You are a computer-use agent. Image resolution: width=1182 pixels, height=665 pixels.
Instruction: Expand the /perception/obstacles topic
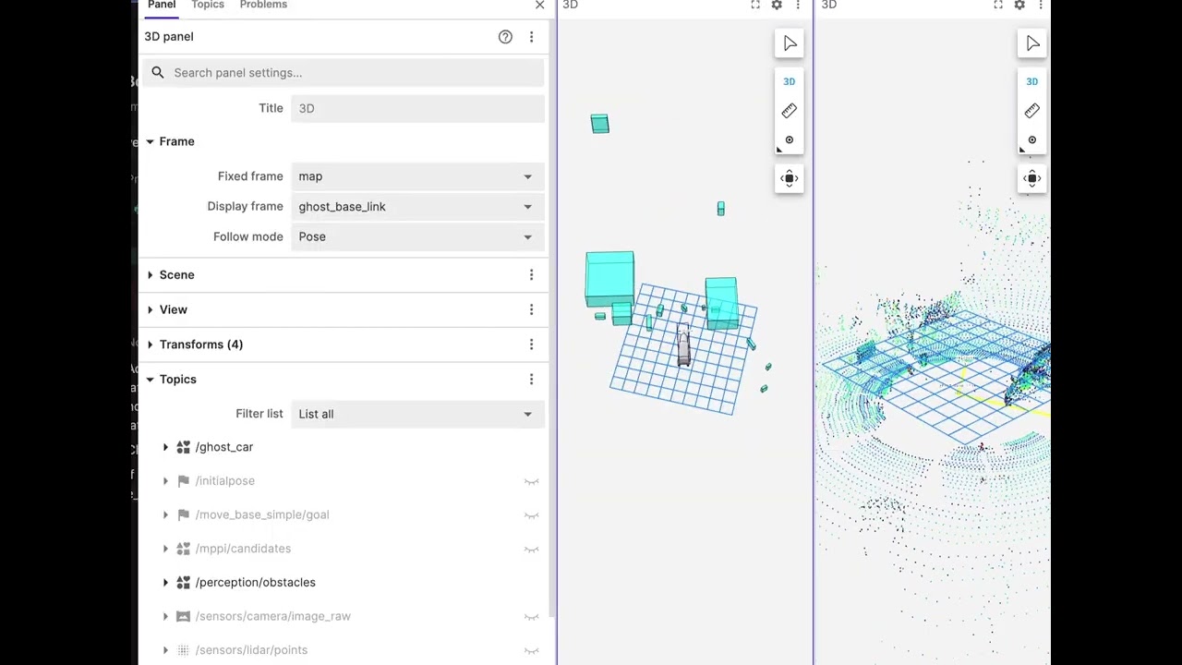click(165, 583)
